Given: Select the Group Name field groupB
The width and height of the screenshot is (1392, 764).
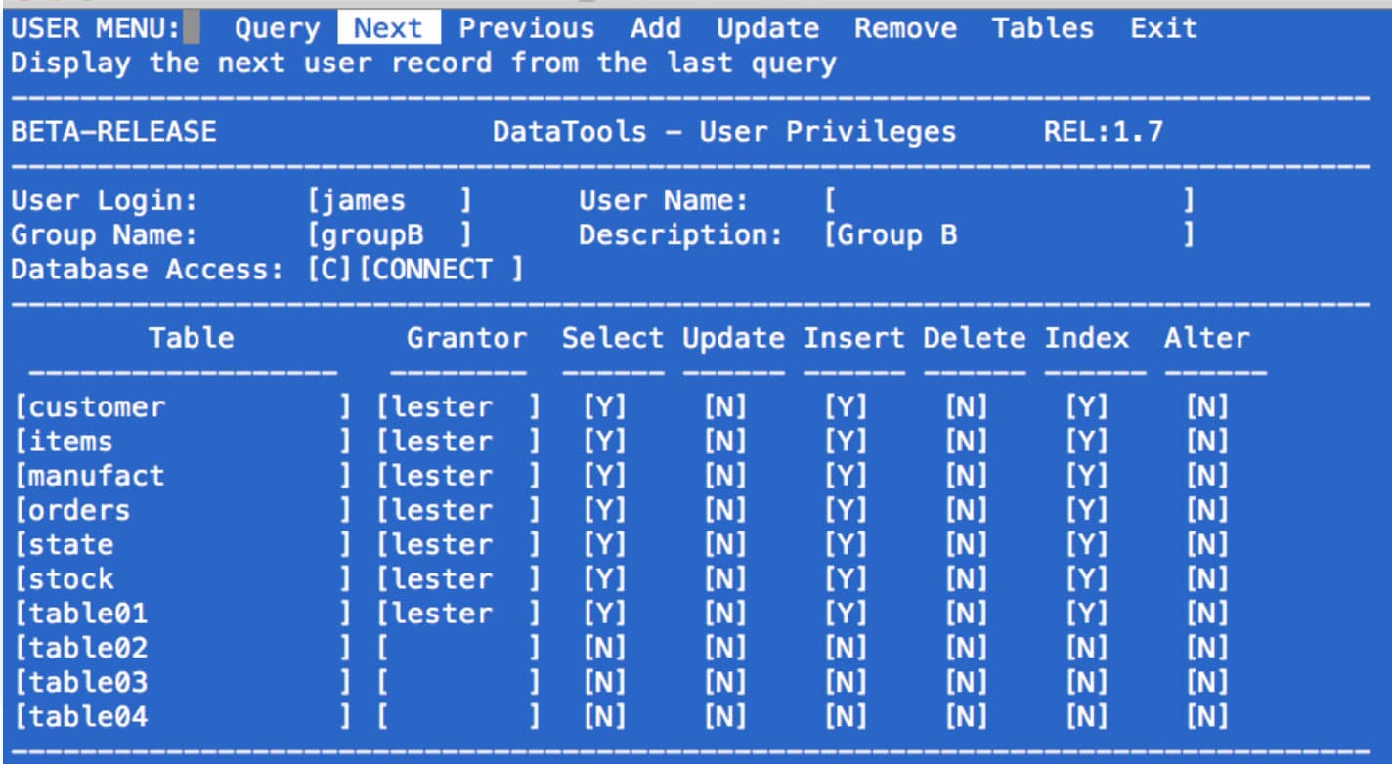Looking at the screenshot, I should click(389, 235).
